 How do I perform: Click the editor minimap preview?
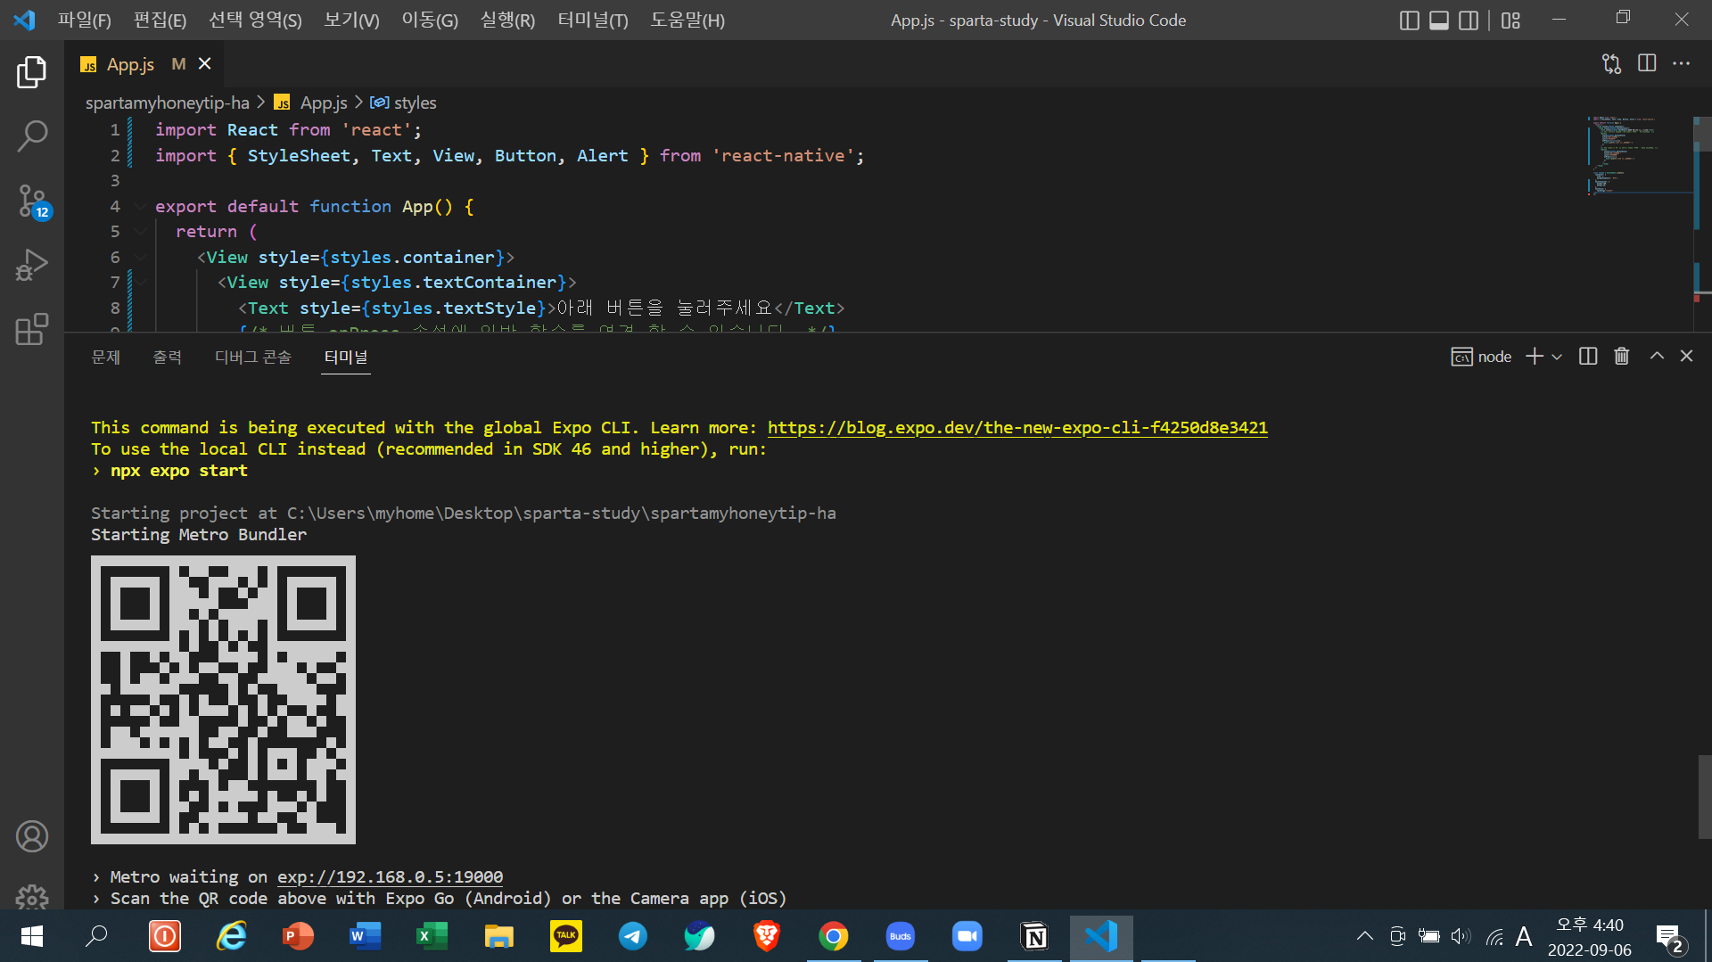coord(1638,156)
